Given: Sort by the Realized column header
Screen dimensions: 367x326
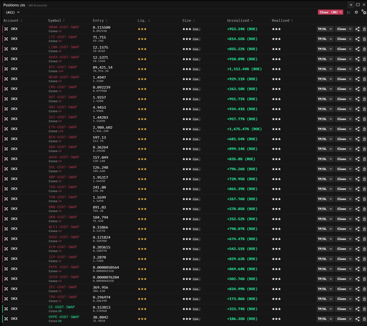Looking at the screenshot, I should coord(282,20).
